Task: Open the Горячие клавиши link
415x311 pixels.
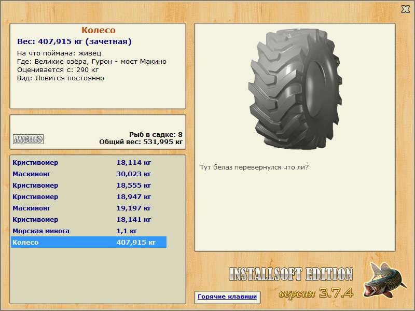Action: coord(227,296)
